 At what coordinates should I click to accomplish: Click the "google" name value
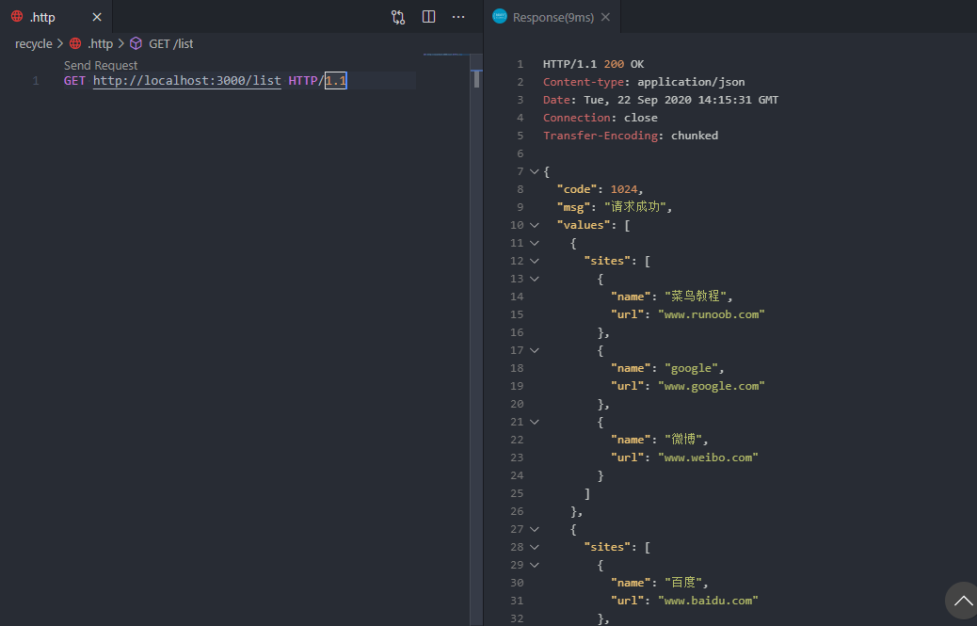click(691, 368)
